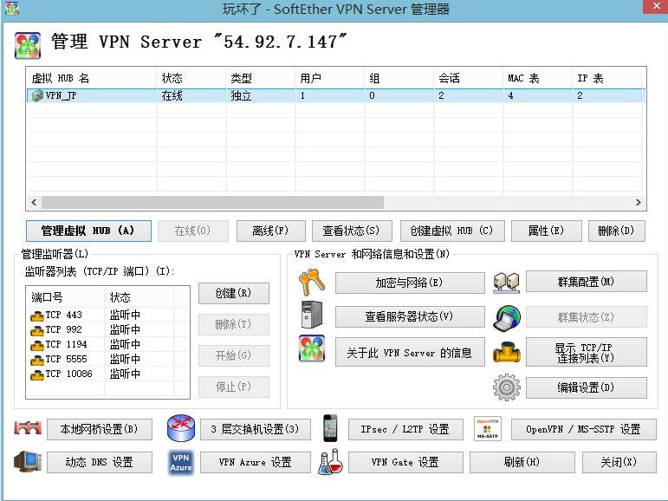Click the TCP 10086 listener icon
668x501 pixels.
click(x=37, y=374)
